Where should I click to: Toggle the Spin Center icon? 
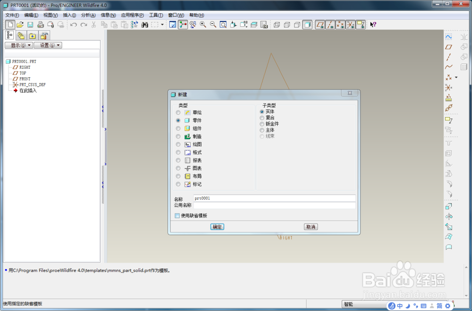(x=183, y=24)
